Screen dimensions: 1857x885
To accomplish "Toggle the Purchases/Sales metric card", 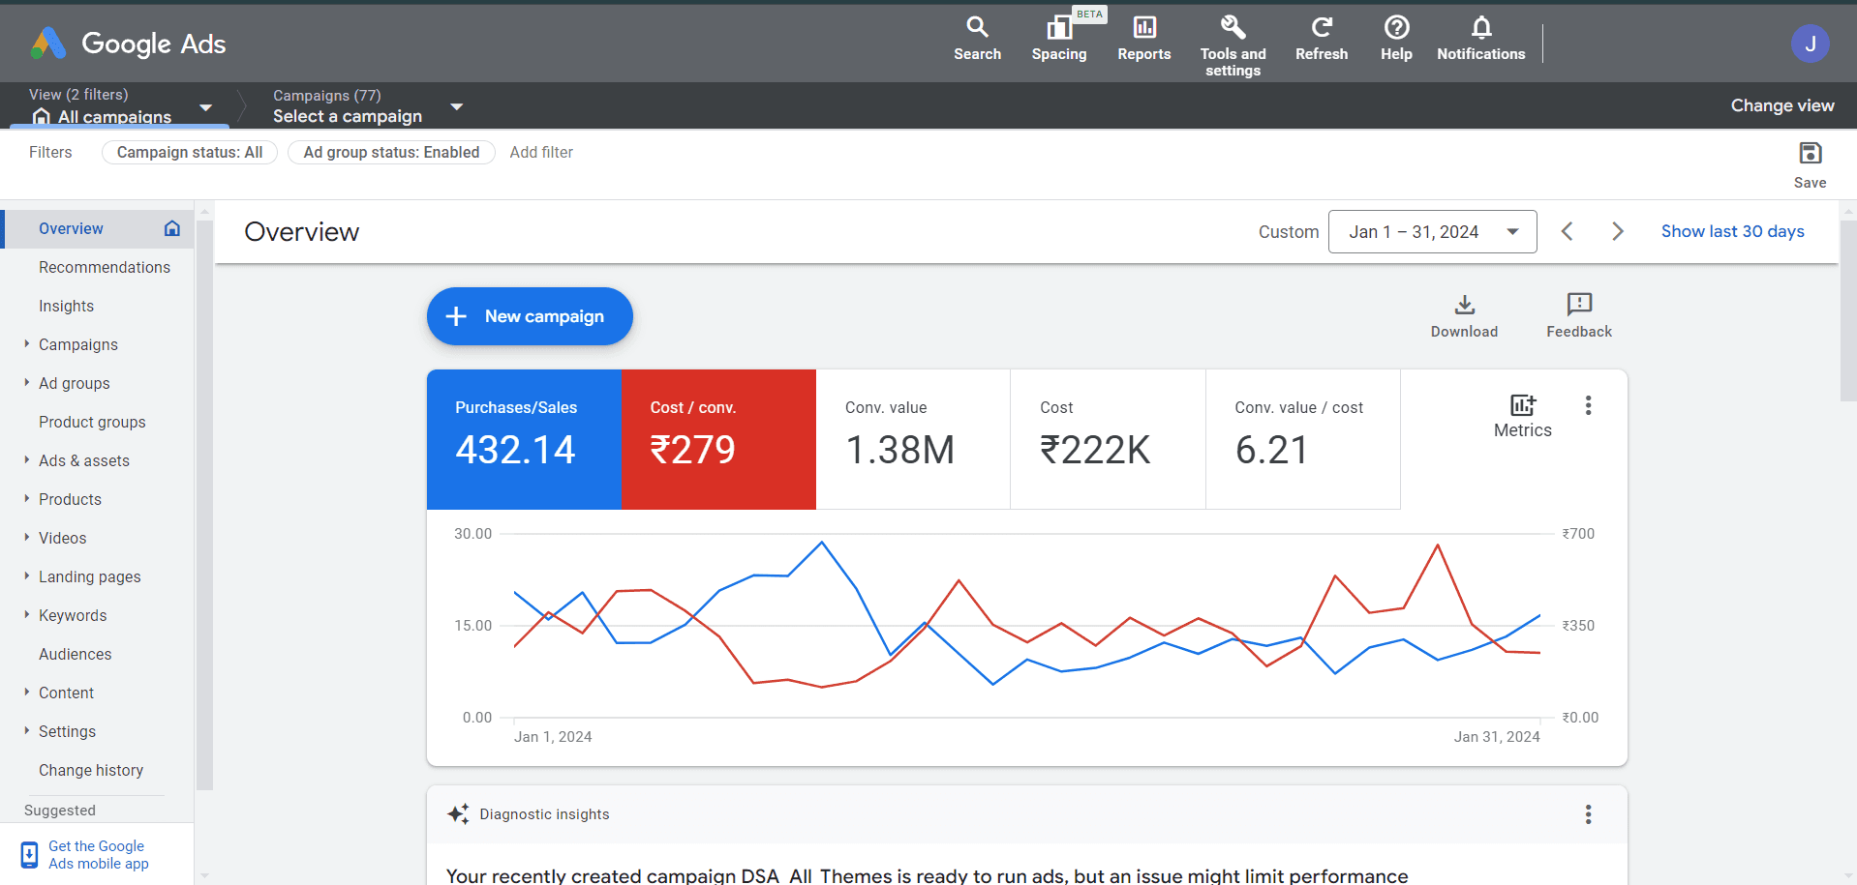I will 524,438.
